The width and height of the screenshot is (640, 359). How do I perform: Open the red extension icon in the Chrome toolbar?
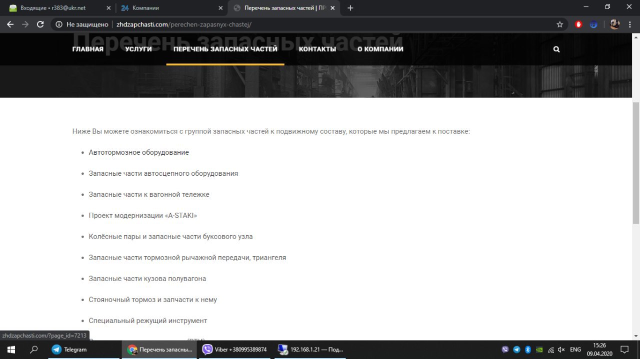coord(578,24)
